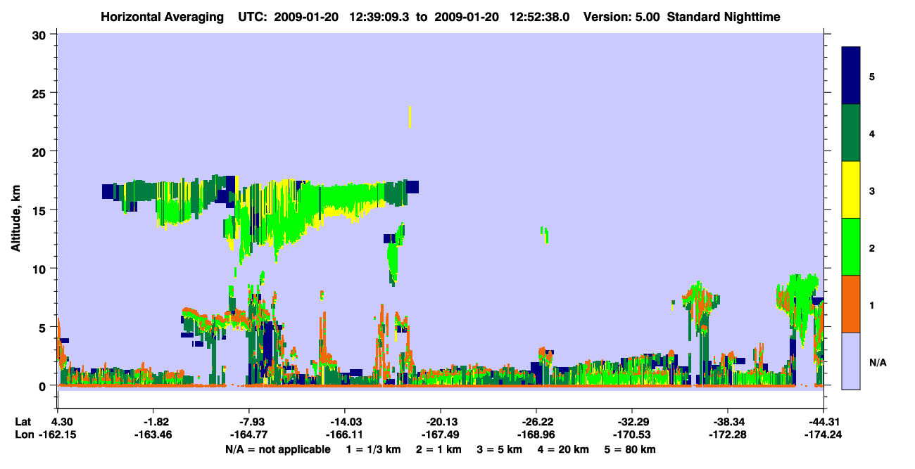The width and height of the screenshot is (915, 469).
Task: Click the 'Lat' row label
Action: pyautogui.click(x=23, y=422)
